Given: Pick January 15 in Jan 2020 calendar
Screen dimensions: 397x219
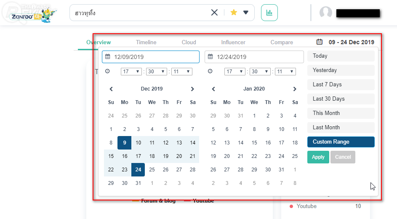Looking at the screenshot, I should (254, 143).
